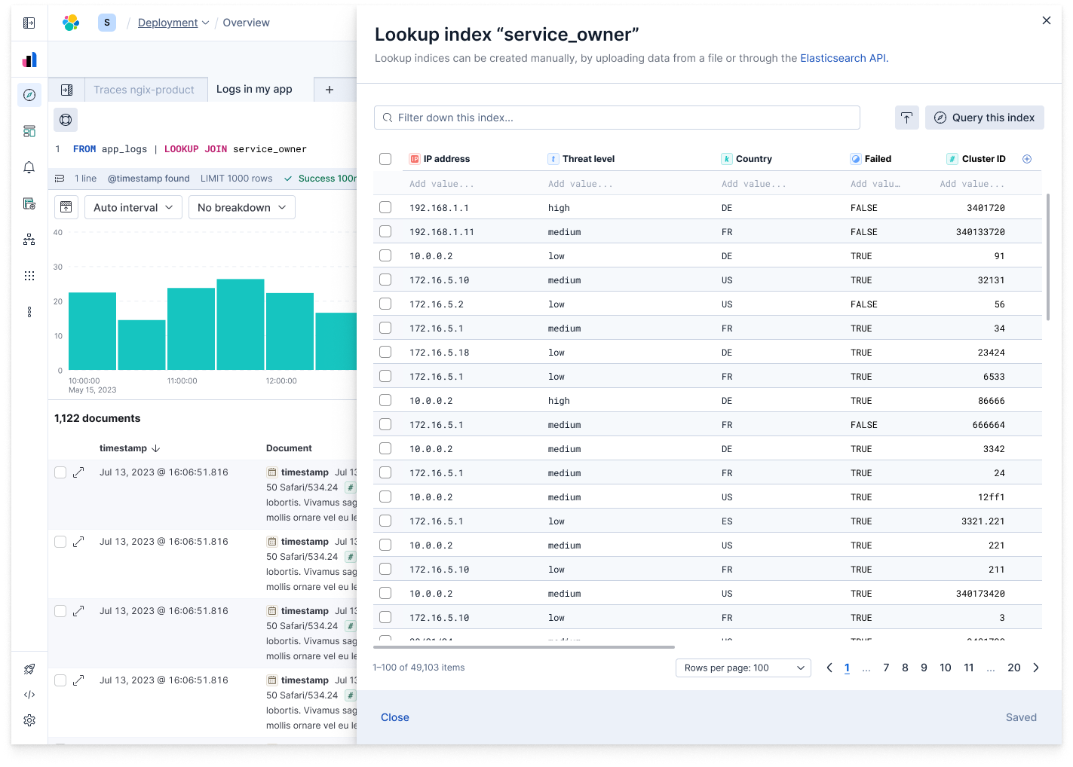The image size is (1073, 767).
Task: Click the machine learning nodes icon in sidebar
Action: point(29,239)
